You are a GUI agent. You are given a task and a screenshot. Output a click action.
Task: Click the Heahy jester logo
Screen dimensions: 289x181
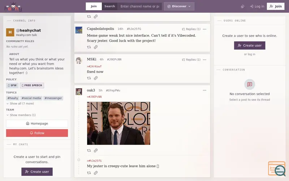coord(13,7)
